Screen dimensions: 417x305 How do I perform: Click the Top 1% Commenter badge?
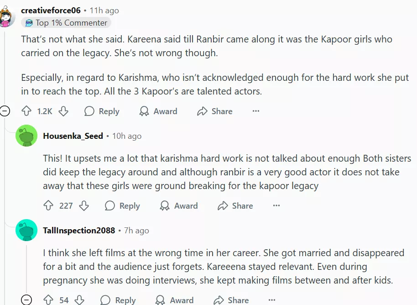click(66, 23)
